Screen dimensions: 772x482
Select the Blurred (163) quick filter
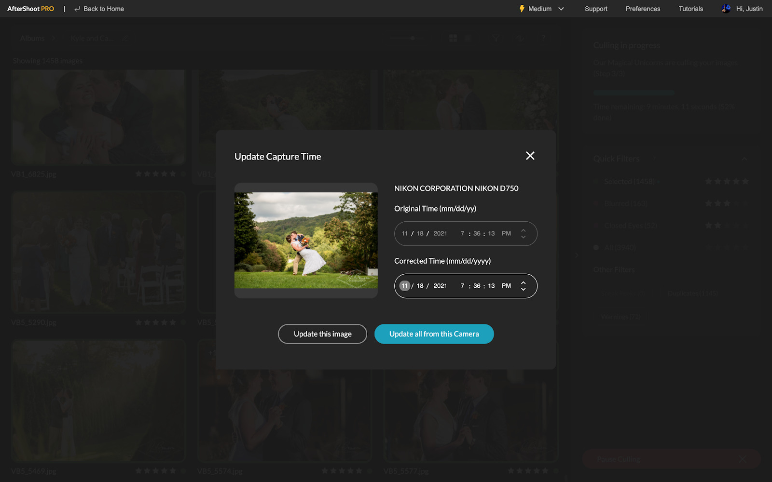626,204
